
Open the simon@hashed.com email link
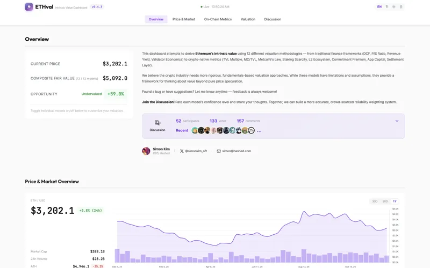pos(237,151)
